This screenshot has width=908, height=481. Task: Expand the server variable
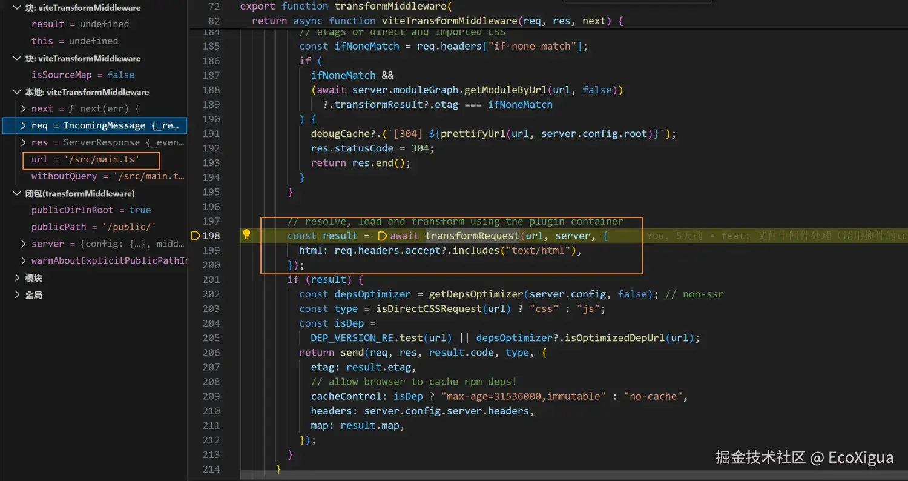tap(24, 244)
